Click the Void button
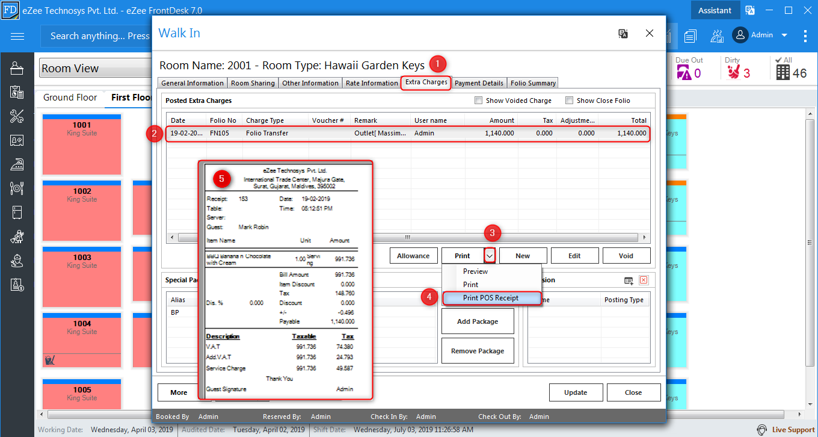The image size is (818, 437). (626, 256)
